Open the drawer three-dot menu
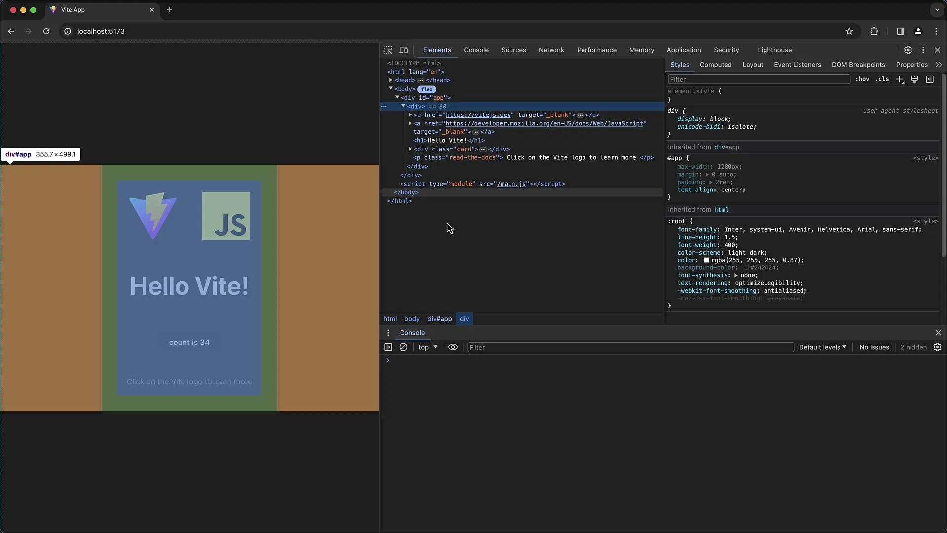The width and height of the screenshot is (947, 533). coord(388,333)
